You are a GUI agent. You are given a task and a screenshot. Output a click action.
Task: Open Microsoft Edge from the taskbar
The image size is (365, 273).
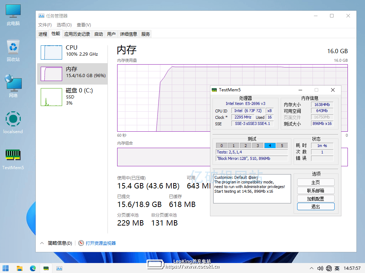click(x=33, y=268)
